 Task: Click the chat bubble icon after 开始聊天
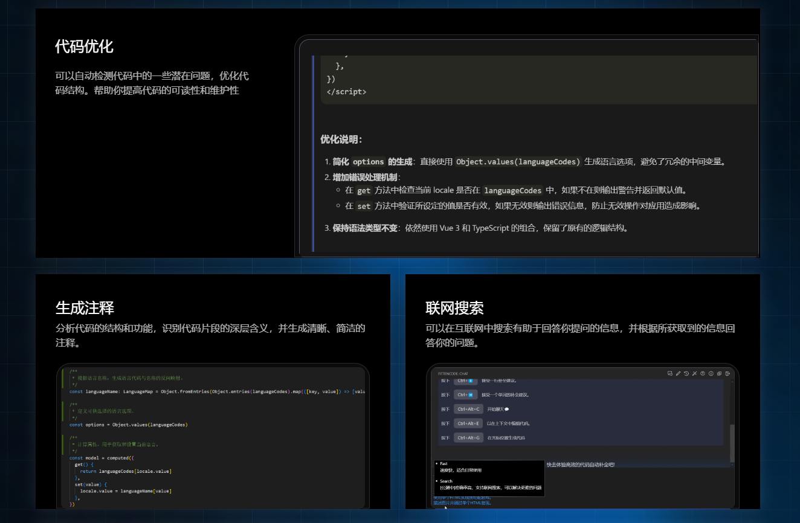pos(506,409)
